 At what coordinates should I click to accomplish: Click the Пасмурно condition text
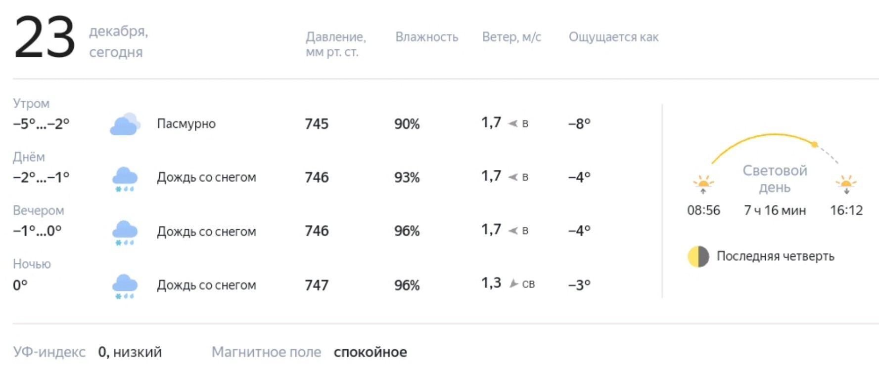point(186,123)
